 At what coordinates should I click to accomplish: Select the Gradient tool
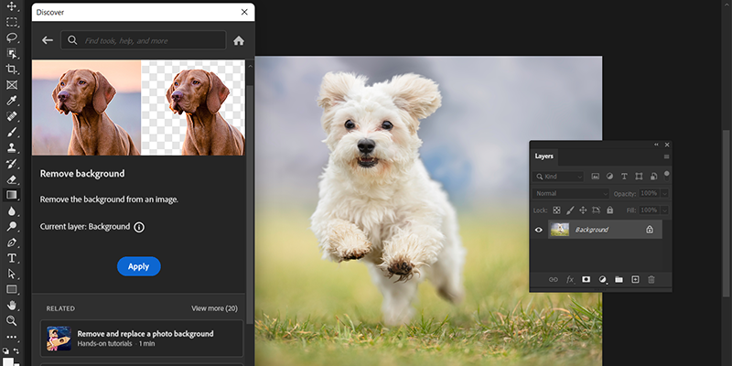coord(12,195)
